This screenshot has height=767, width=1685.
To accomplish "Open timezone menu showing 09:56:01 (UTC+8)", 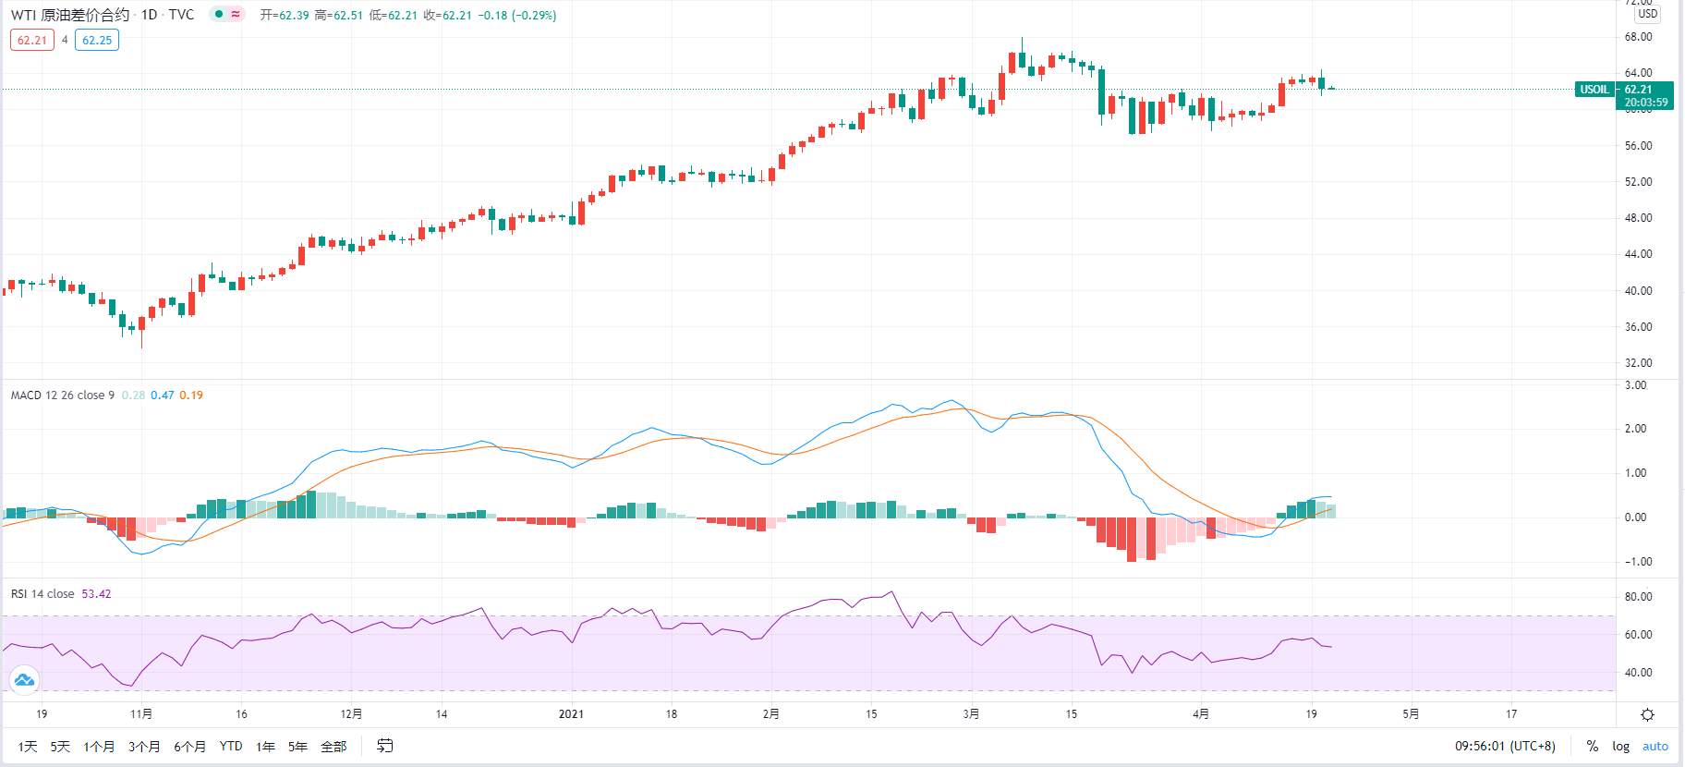I will 1505,746.
